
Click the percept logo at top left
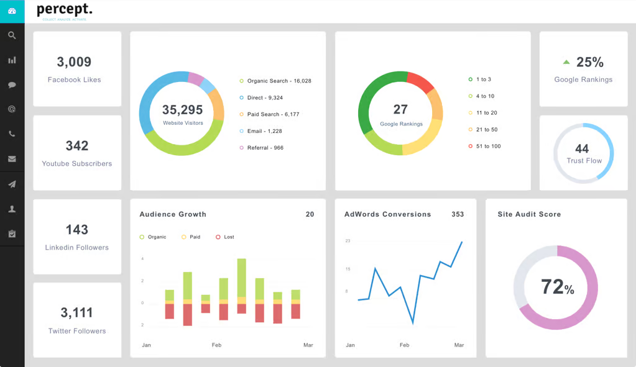pyautogui.click(x=65, y=10)
